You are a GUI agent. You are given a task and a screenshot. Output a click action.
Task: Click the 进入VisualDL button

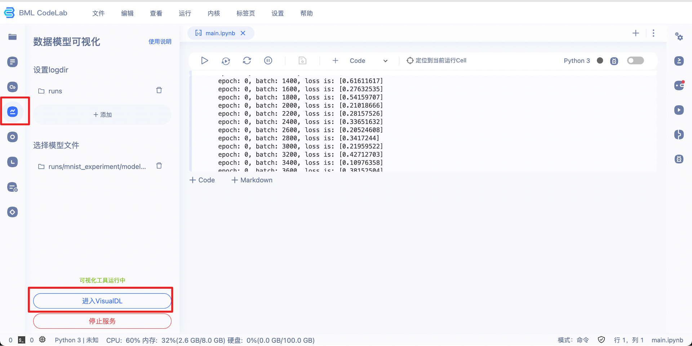click(x=102, y=301)
